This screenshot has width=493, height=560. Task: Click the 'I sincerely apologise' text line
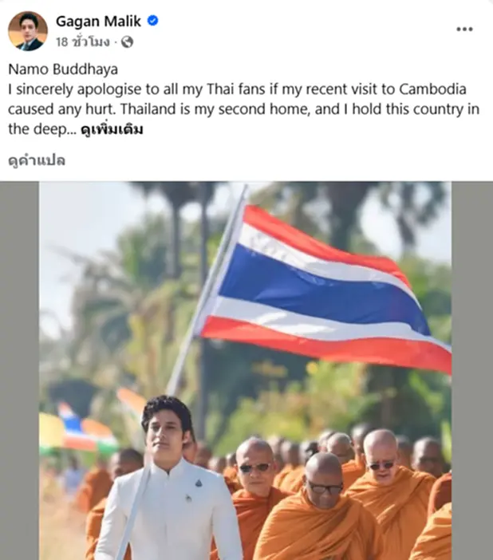click(237, 89)
